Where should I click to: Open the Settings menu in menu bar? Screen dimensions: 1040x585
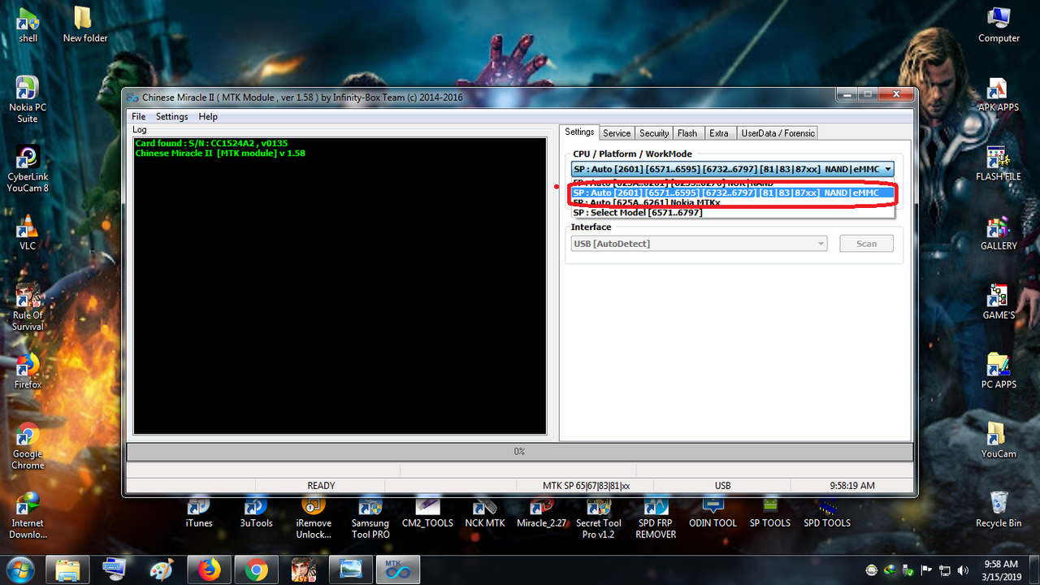tap(171, 116)
